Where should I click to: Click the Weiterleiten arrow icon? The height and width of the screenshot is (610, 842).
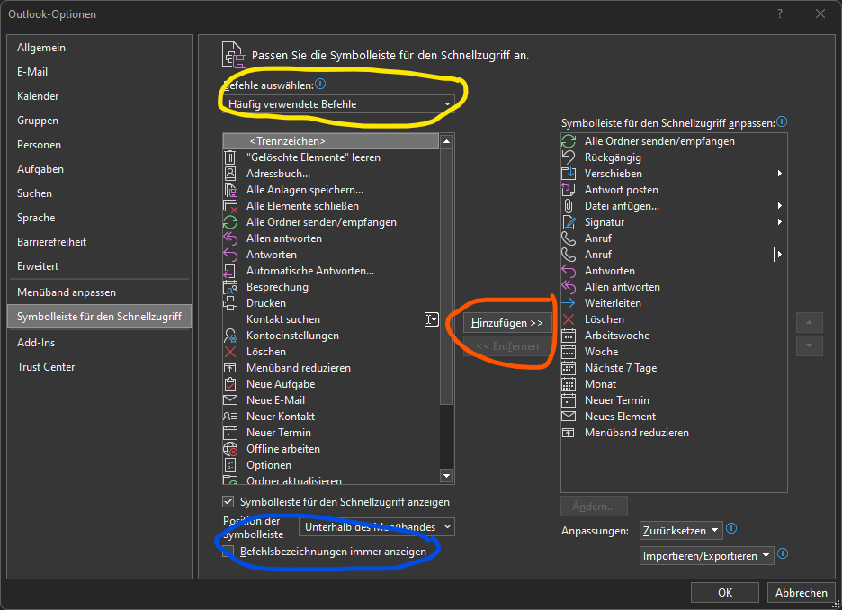tap(569, 303)
